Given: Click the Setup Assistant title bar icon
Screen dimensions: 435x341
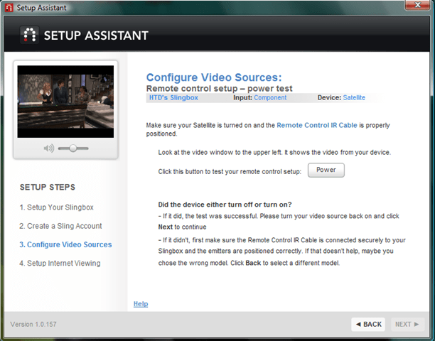Looking at the screenshot, I should pos(8,6).
